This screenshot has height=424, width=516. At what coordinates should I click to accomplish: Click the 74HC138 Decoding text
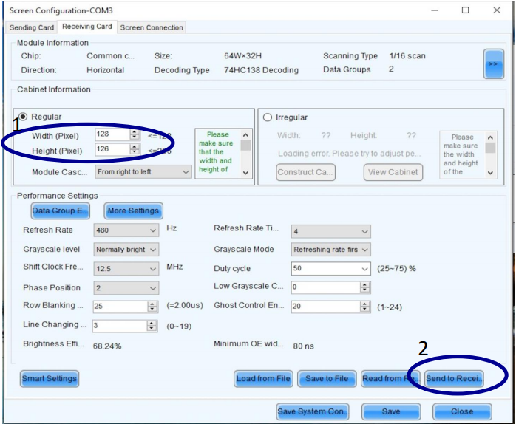(261, 70)
